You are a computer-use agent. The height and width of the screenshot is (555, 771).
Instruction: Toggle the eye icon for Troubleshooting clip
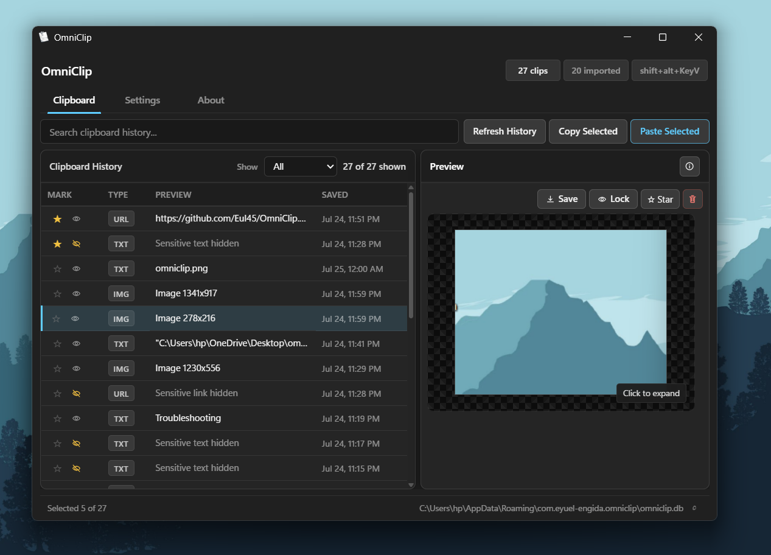76,418
